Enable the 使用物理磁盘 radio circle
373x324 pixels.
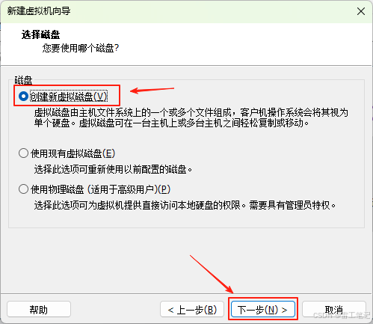[23, 189]
